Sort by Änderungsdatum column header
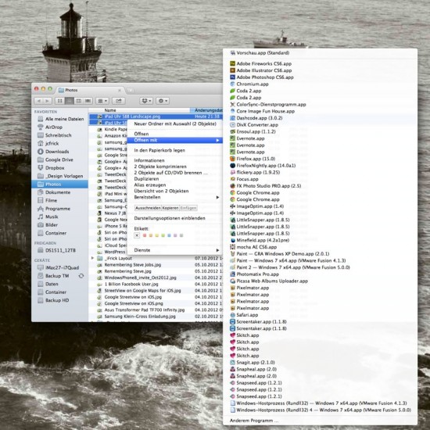The width and height of the screenshot is (430, 430). tap(206, 110)
